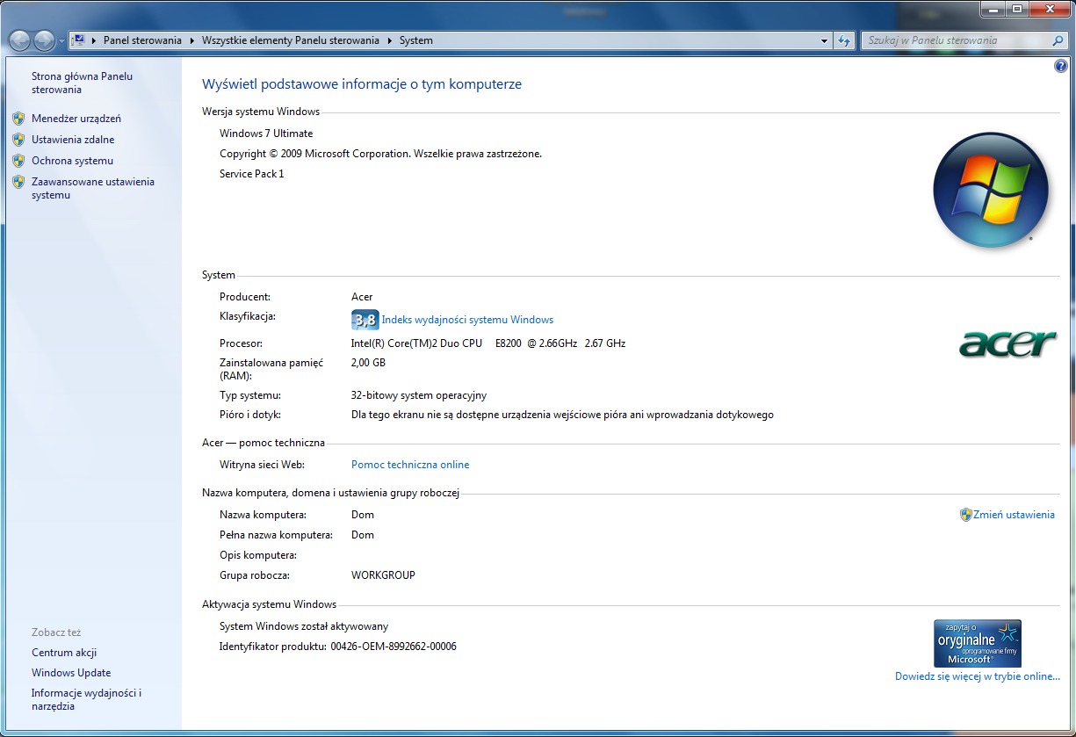Viewport: 1076px width, 737px height.
Task: Select Panel sterowania breadcrumb
Action: pyautogui.click(x=142, y=40)
